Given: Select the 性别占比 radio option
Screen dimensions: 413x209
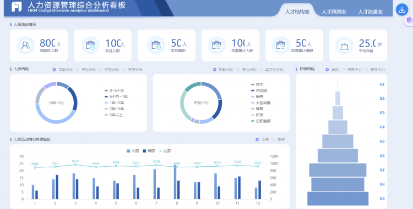Looking at the screenshot, I should 100,70.
